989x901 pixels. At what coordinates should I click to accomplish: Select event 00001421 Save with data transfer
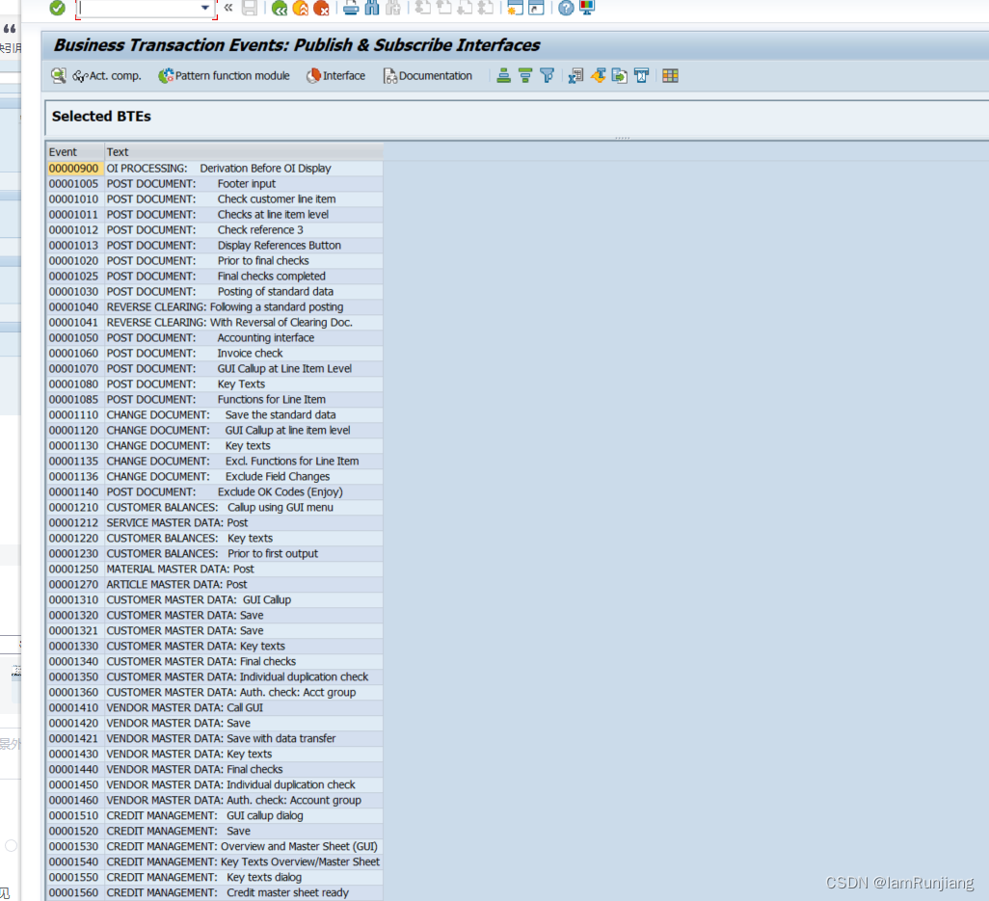(214, 738)
